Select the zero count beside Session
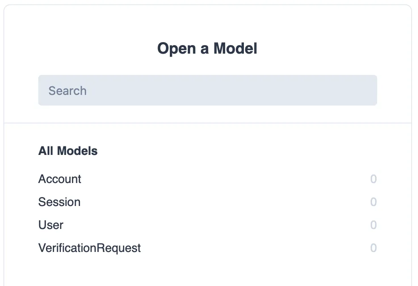This screenshot has width=418, height=286. click(x=373, y=202)
